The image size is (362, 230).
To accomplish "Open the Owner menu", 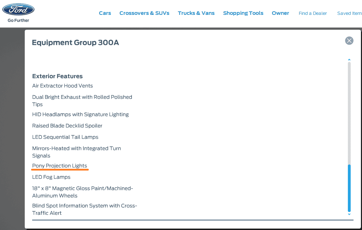I will 280,13.
